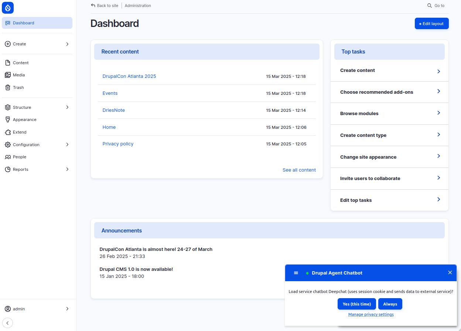Open DrupalCon Atlanta 2025 content link
The height and width of the screenshot is (331, 461).
point(129,76)
